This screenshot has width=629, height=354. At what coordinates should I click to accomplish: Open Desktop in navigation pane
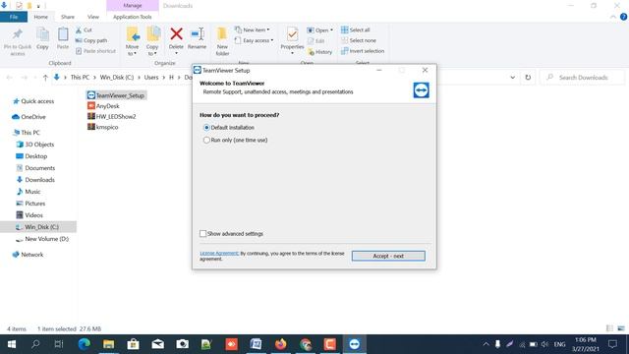31,156
